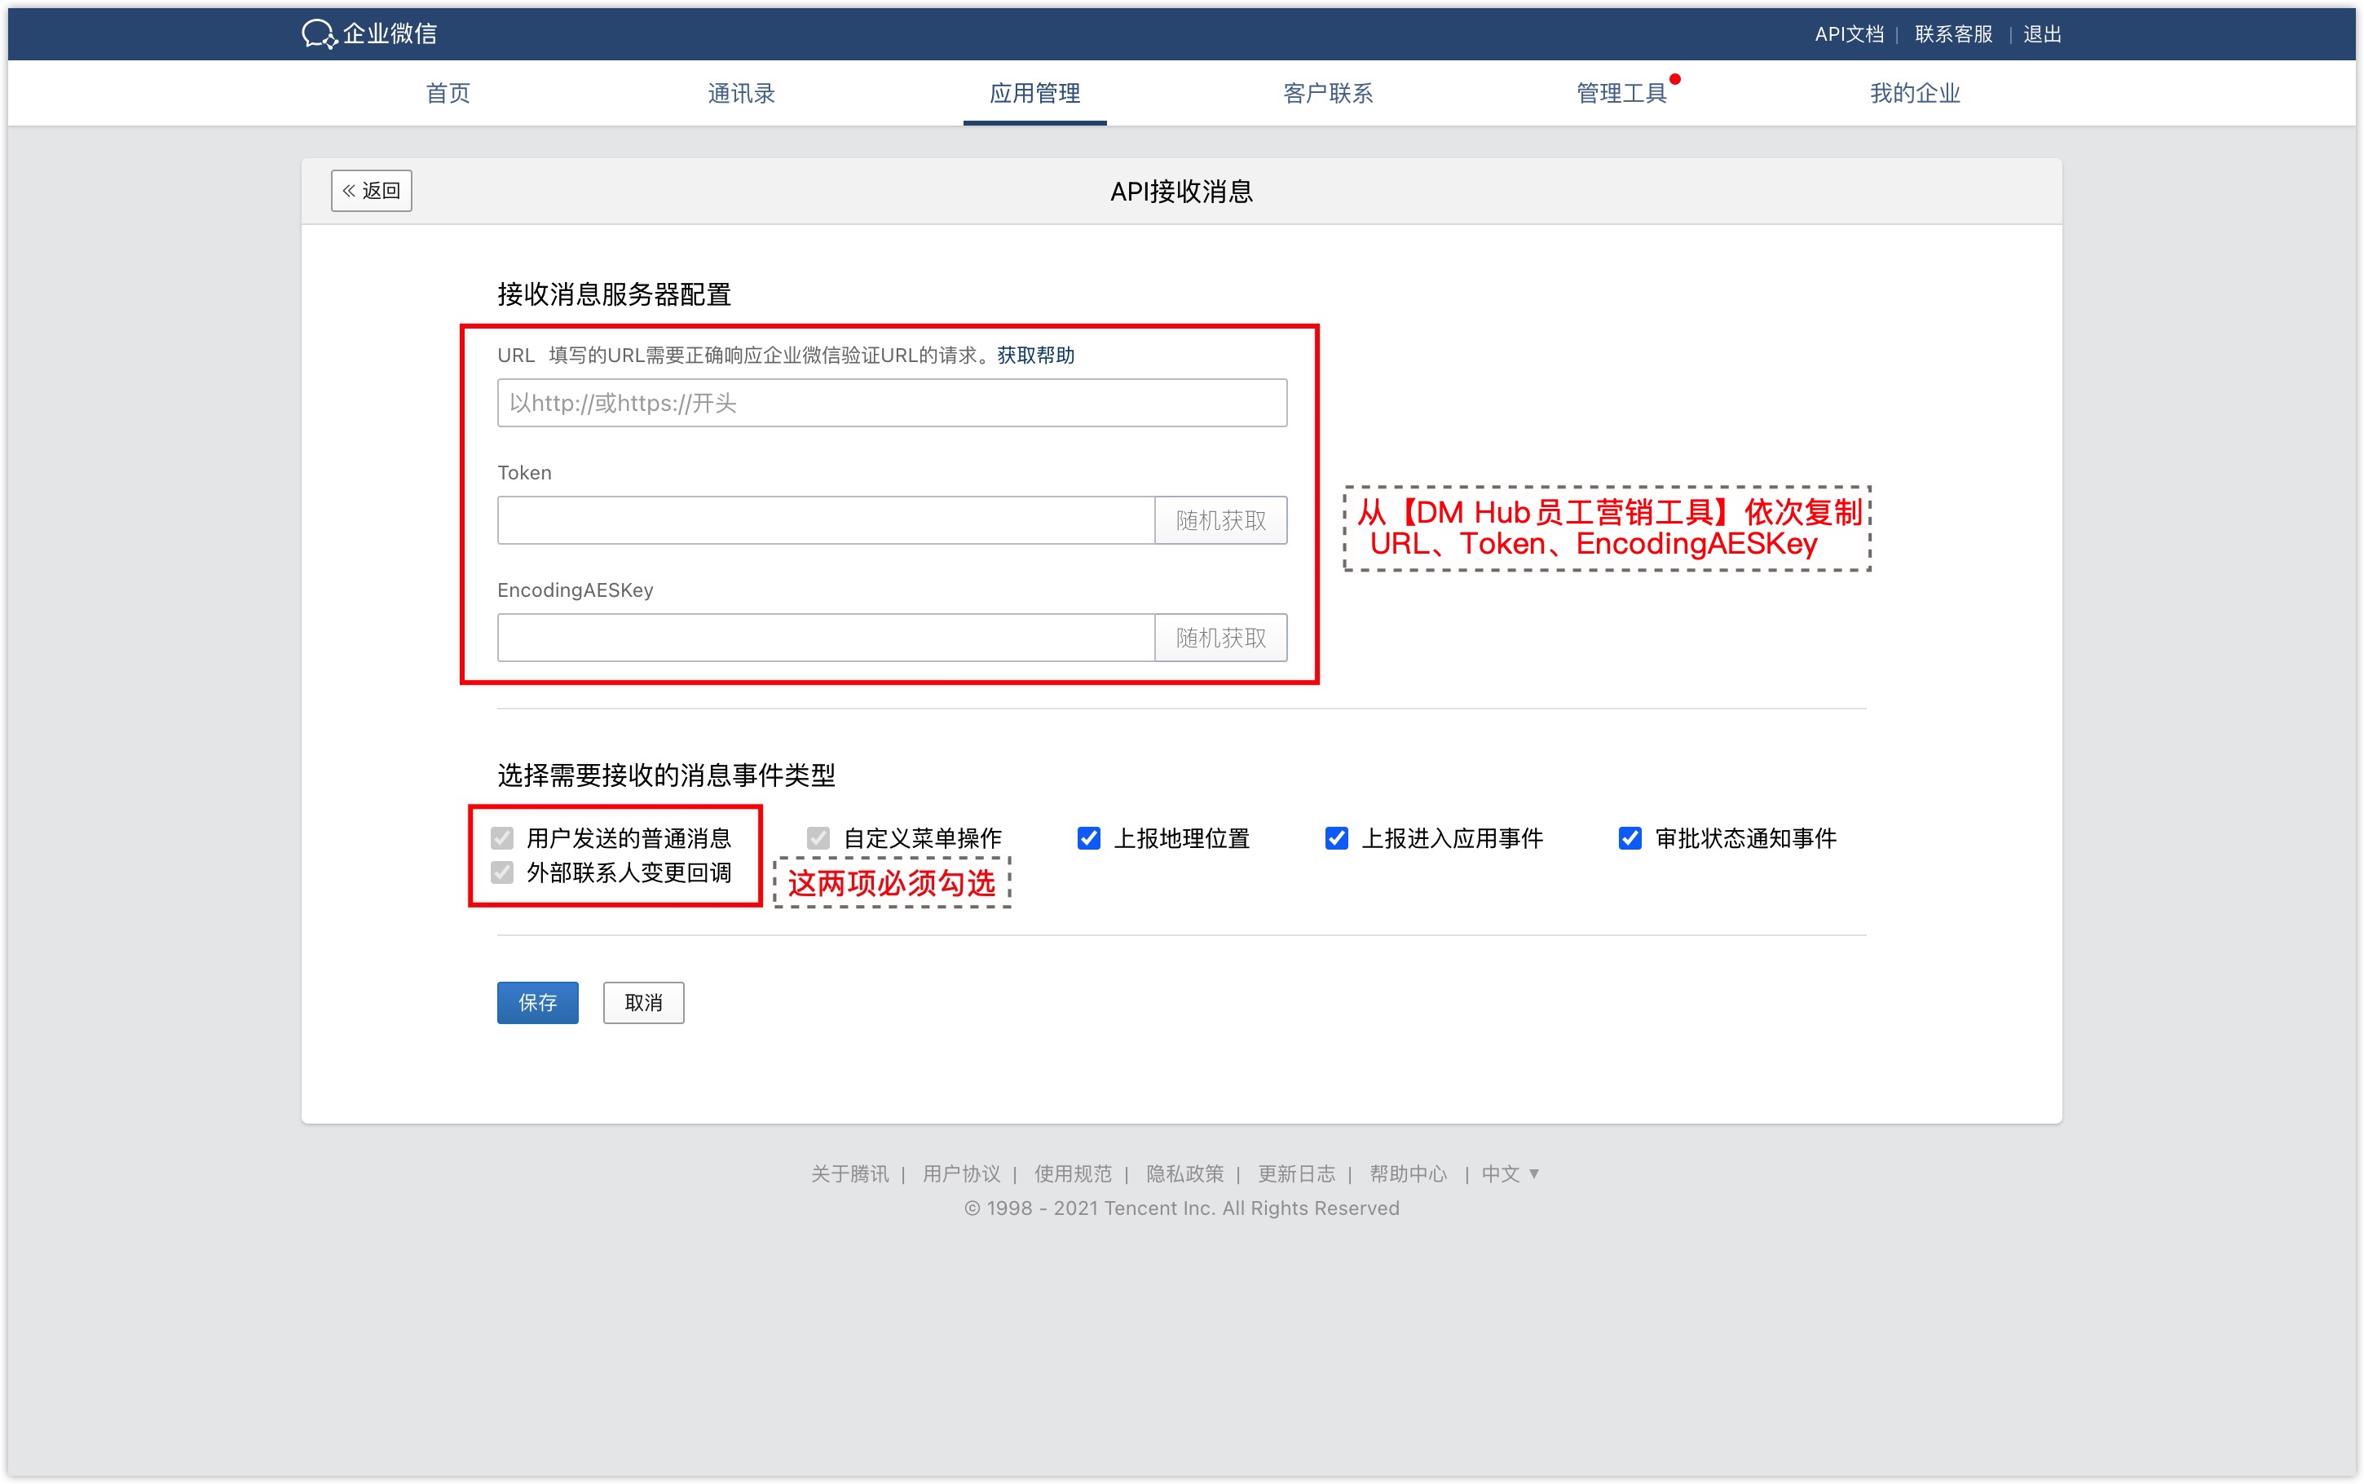
Task: Click the red notification dot on 管理工具
Action: click(x=1675, y=78)
